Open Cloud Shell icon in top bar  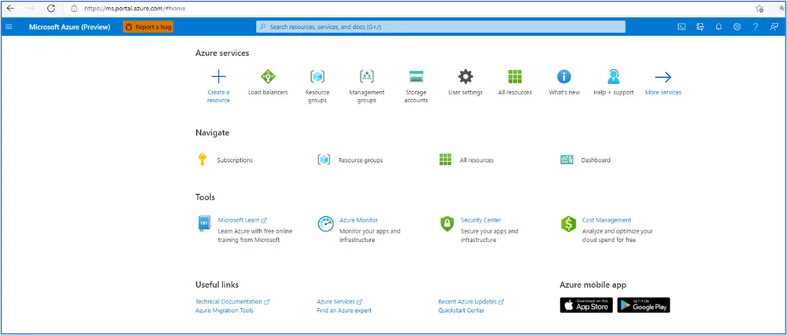[681, 27]
